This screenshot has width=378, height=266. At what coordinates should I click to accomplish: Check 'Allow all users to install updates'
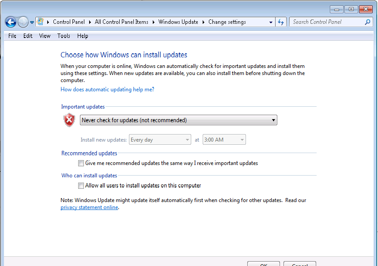pos(81,186)
